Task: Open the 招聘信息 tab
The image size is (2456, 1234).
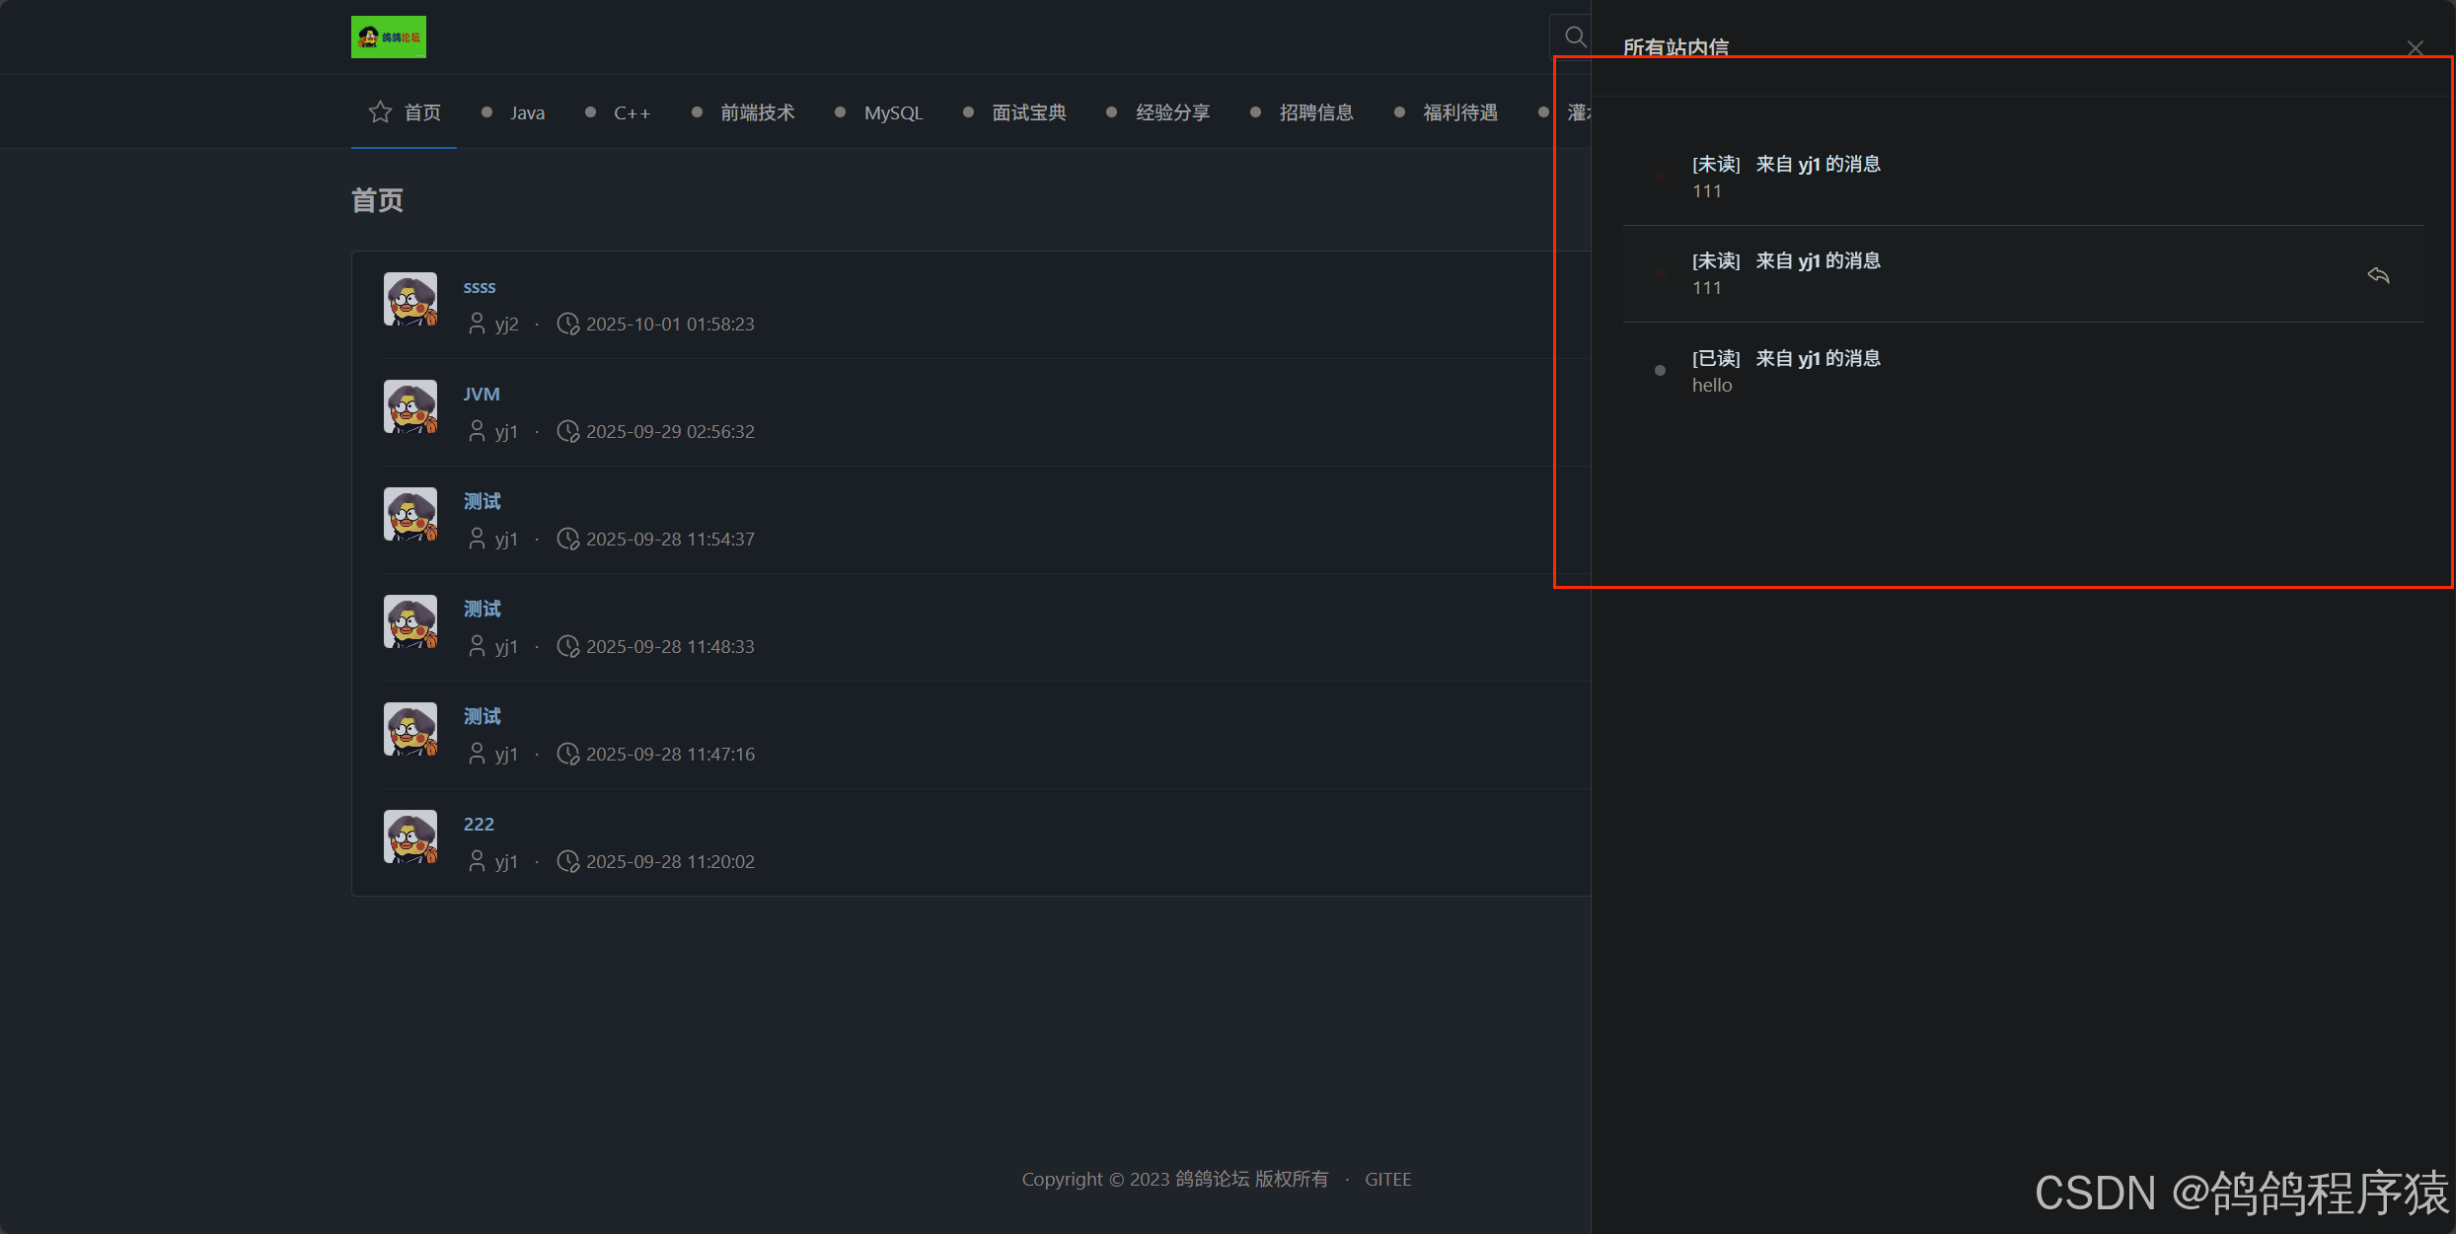Action: (x=1315, y=113)
